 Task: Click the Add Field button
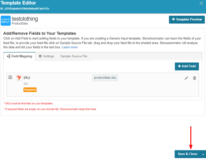pyautogui.click(x=187, y=66)
